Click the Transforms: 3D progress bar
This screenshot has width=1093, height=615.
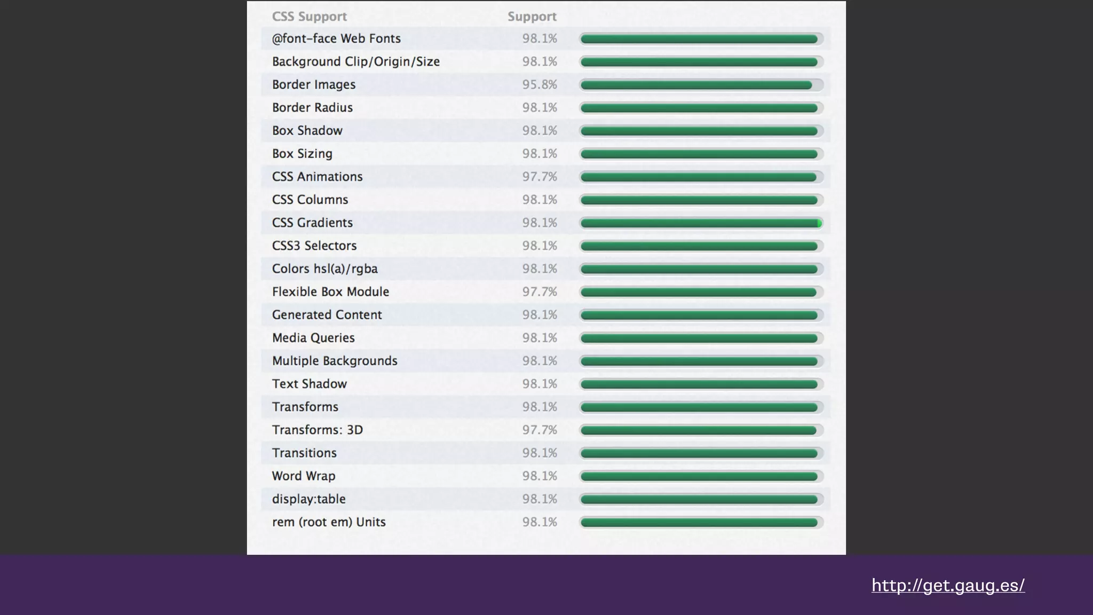point(701,430)
